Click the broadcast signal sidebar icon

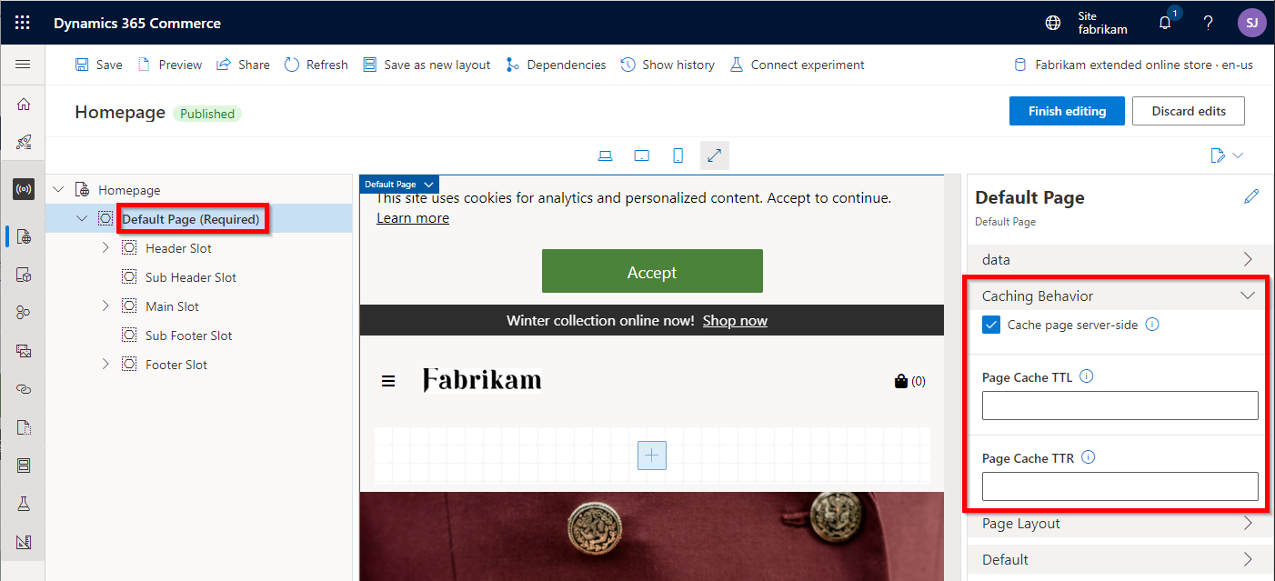(x=24, y=189)
